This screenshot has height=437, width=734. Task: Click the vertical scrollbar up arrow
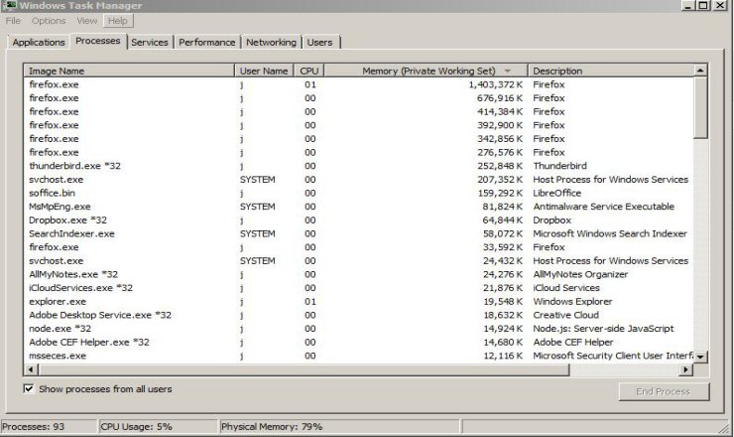pos(700,71)
